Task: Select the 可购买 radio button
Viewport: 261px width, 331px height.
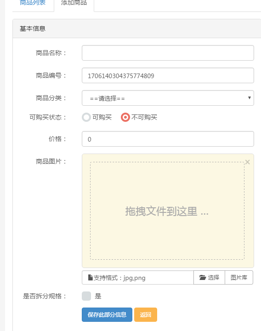Action: [x=86, y=117]
